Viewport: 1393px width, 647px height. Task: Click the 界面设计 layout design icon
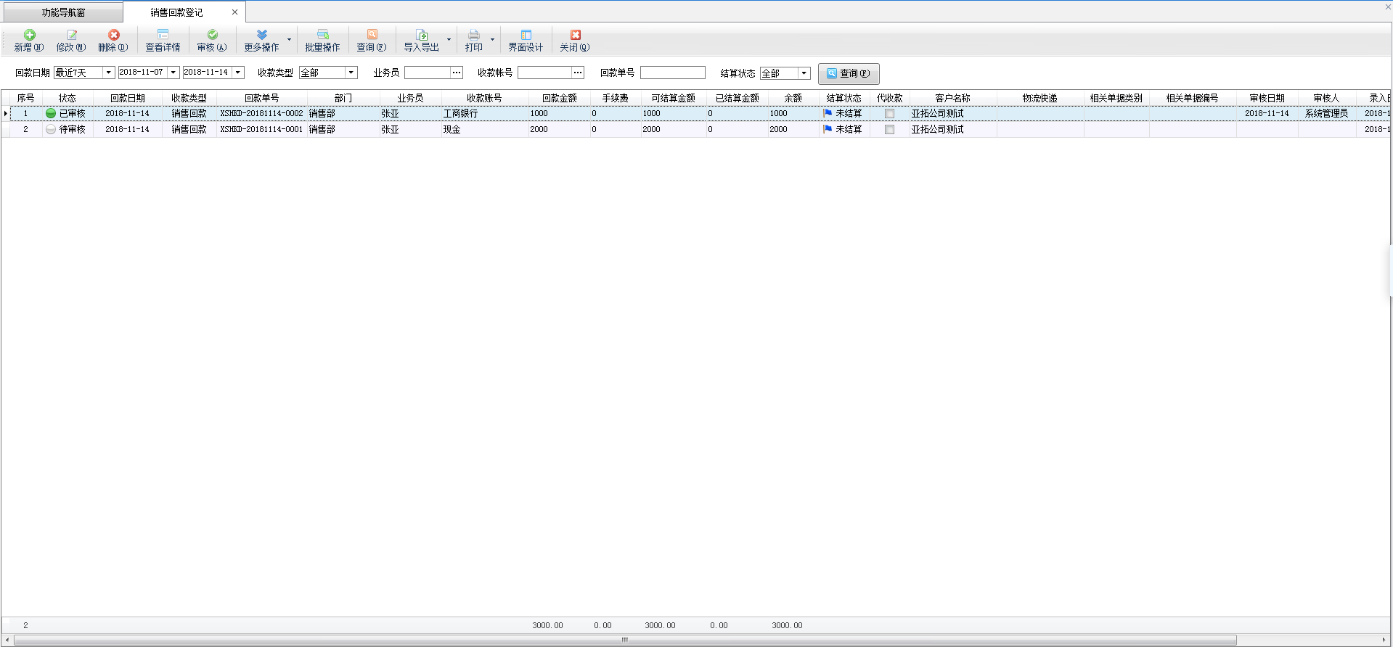click(526, 36)
